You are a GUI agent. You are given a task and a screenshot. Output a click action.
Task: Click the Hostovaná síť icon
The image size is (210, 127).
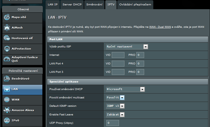[7, 38]
